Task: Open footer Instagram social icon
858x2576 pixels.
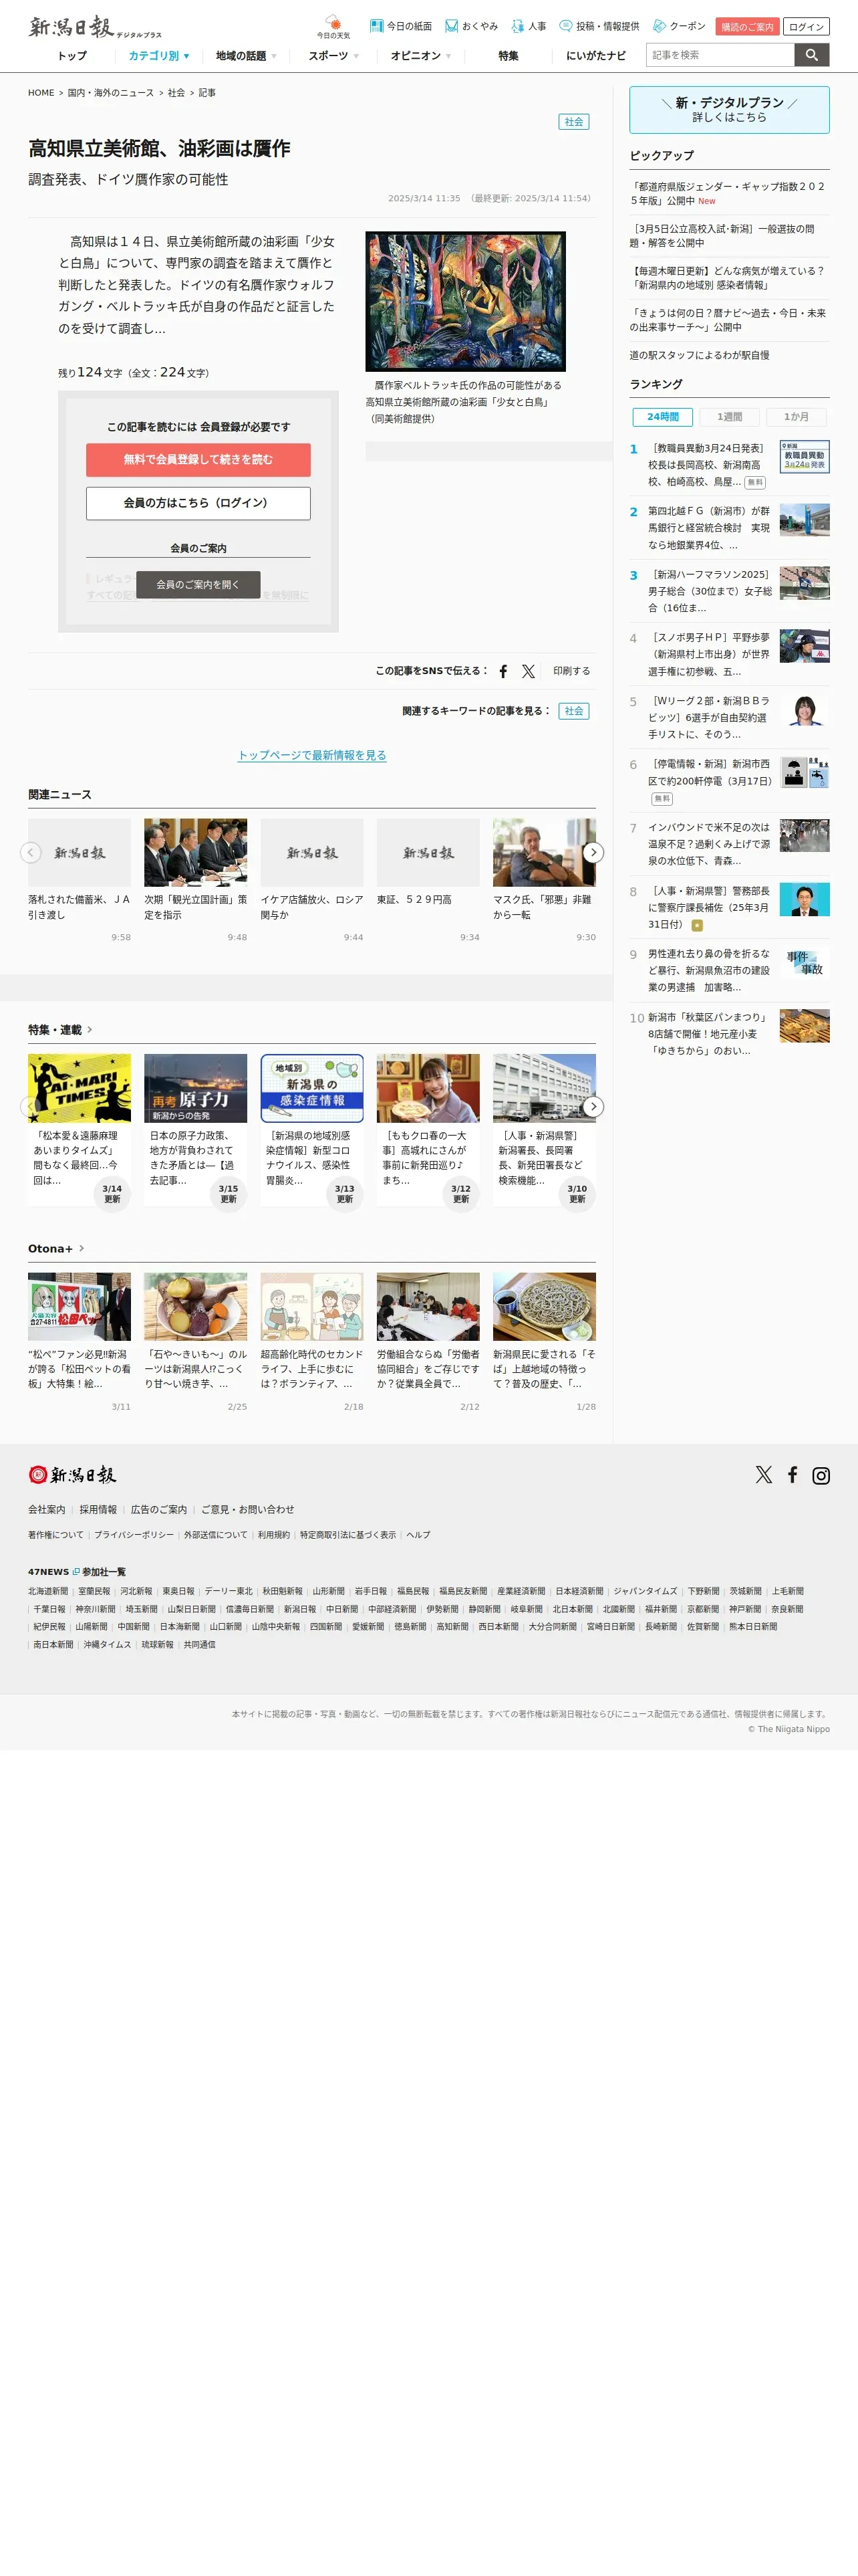Action: pyautogui.click(x=821, y=1475)
